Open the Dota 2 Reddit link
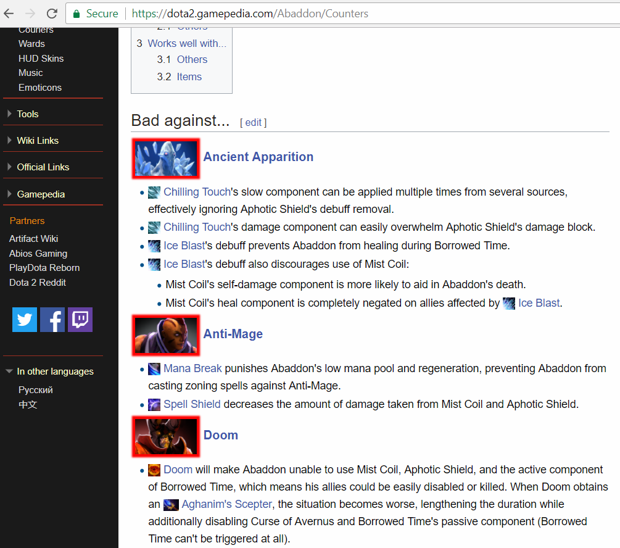The width and height of the screenshot is (620, 548). [x=38, y=283]
